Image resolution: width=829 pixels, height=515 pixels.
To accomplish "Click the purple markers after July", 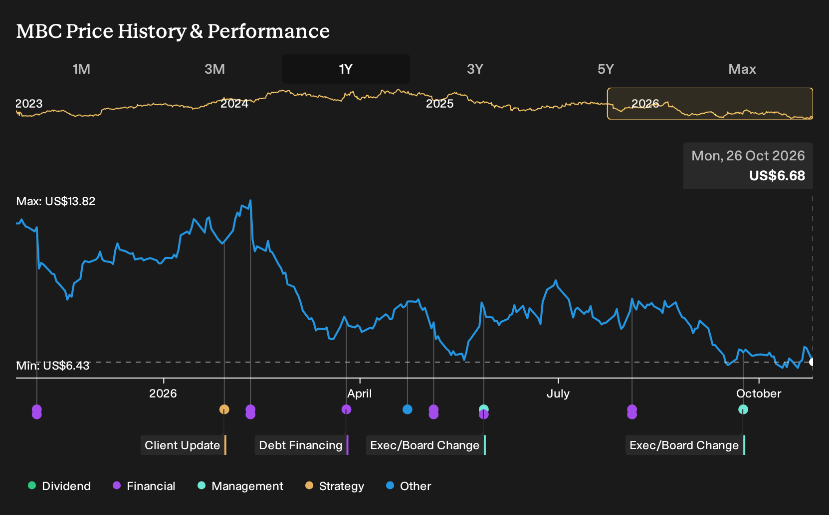I will click(632, 412).
